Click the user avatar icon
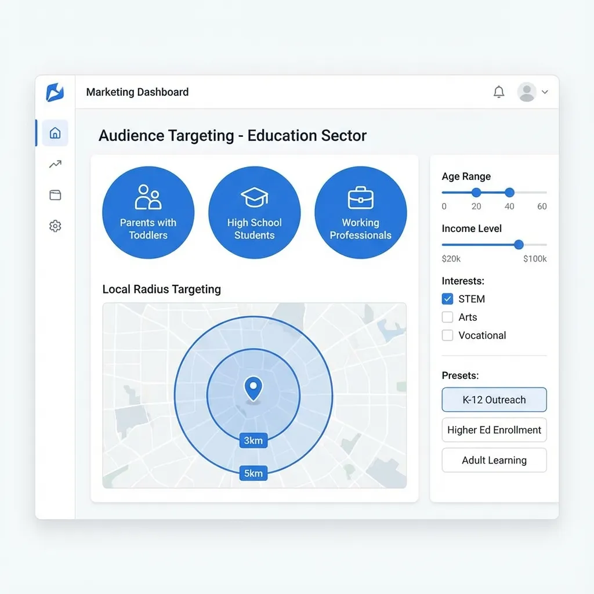594x594 pixels. [x=527, y=92]
